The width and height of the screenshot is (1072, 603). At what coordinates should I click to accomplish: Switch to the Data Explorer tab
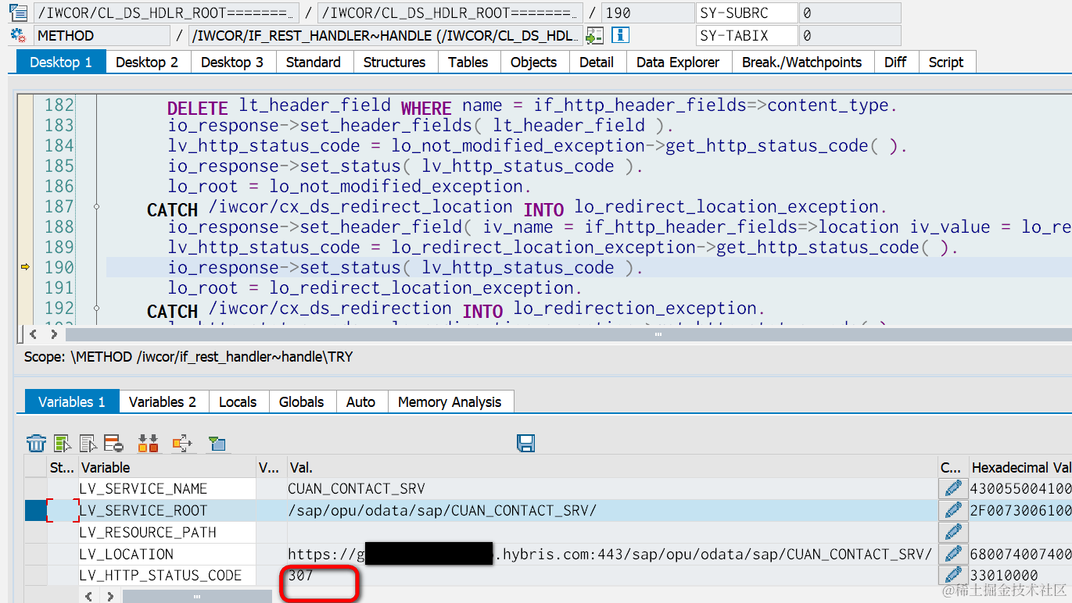tap(678, 62)
